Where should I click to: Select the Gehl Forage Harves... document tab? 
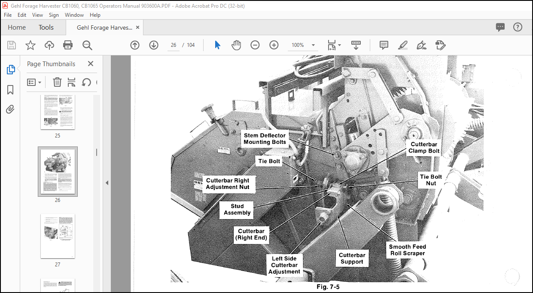104,27
